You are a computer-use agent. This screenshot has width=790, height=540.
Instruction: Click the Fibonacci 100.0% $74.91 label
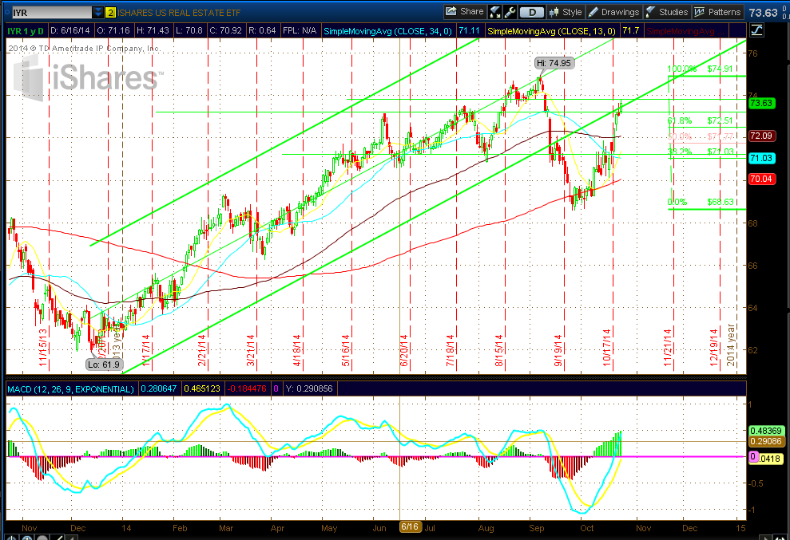700,69
